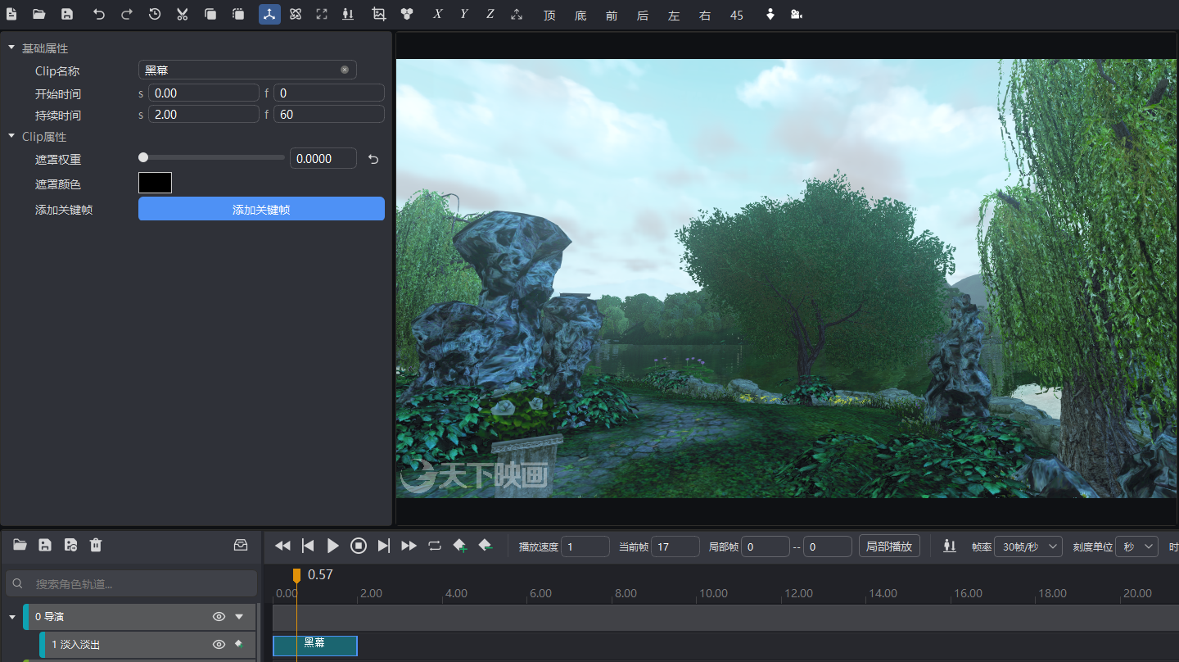Collapse the Clip属性 section

coord(11,136)
